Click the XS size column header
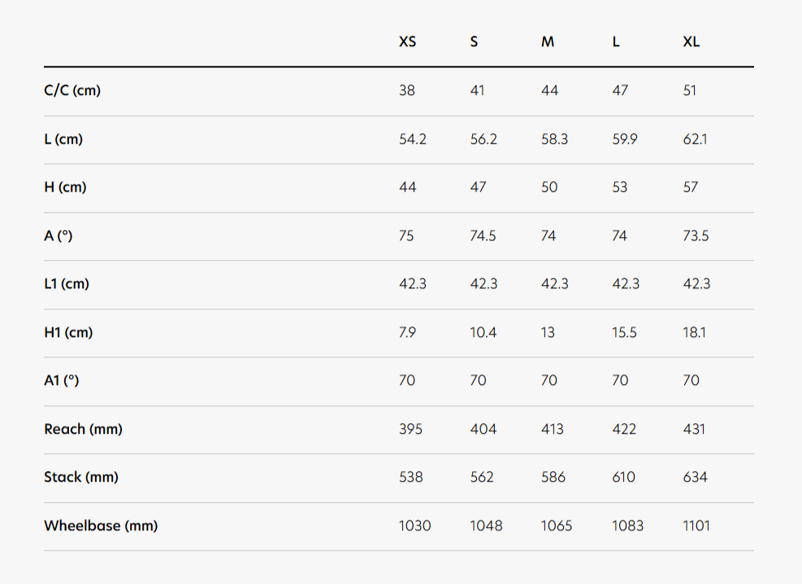 408,42
